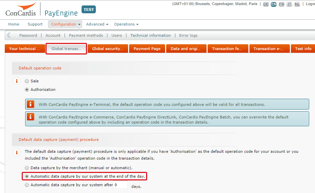Select the Authorisation radio button
Image resolution: width=315 pixels, height=193 pixels.
(27, 90)
